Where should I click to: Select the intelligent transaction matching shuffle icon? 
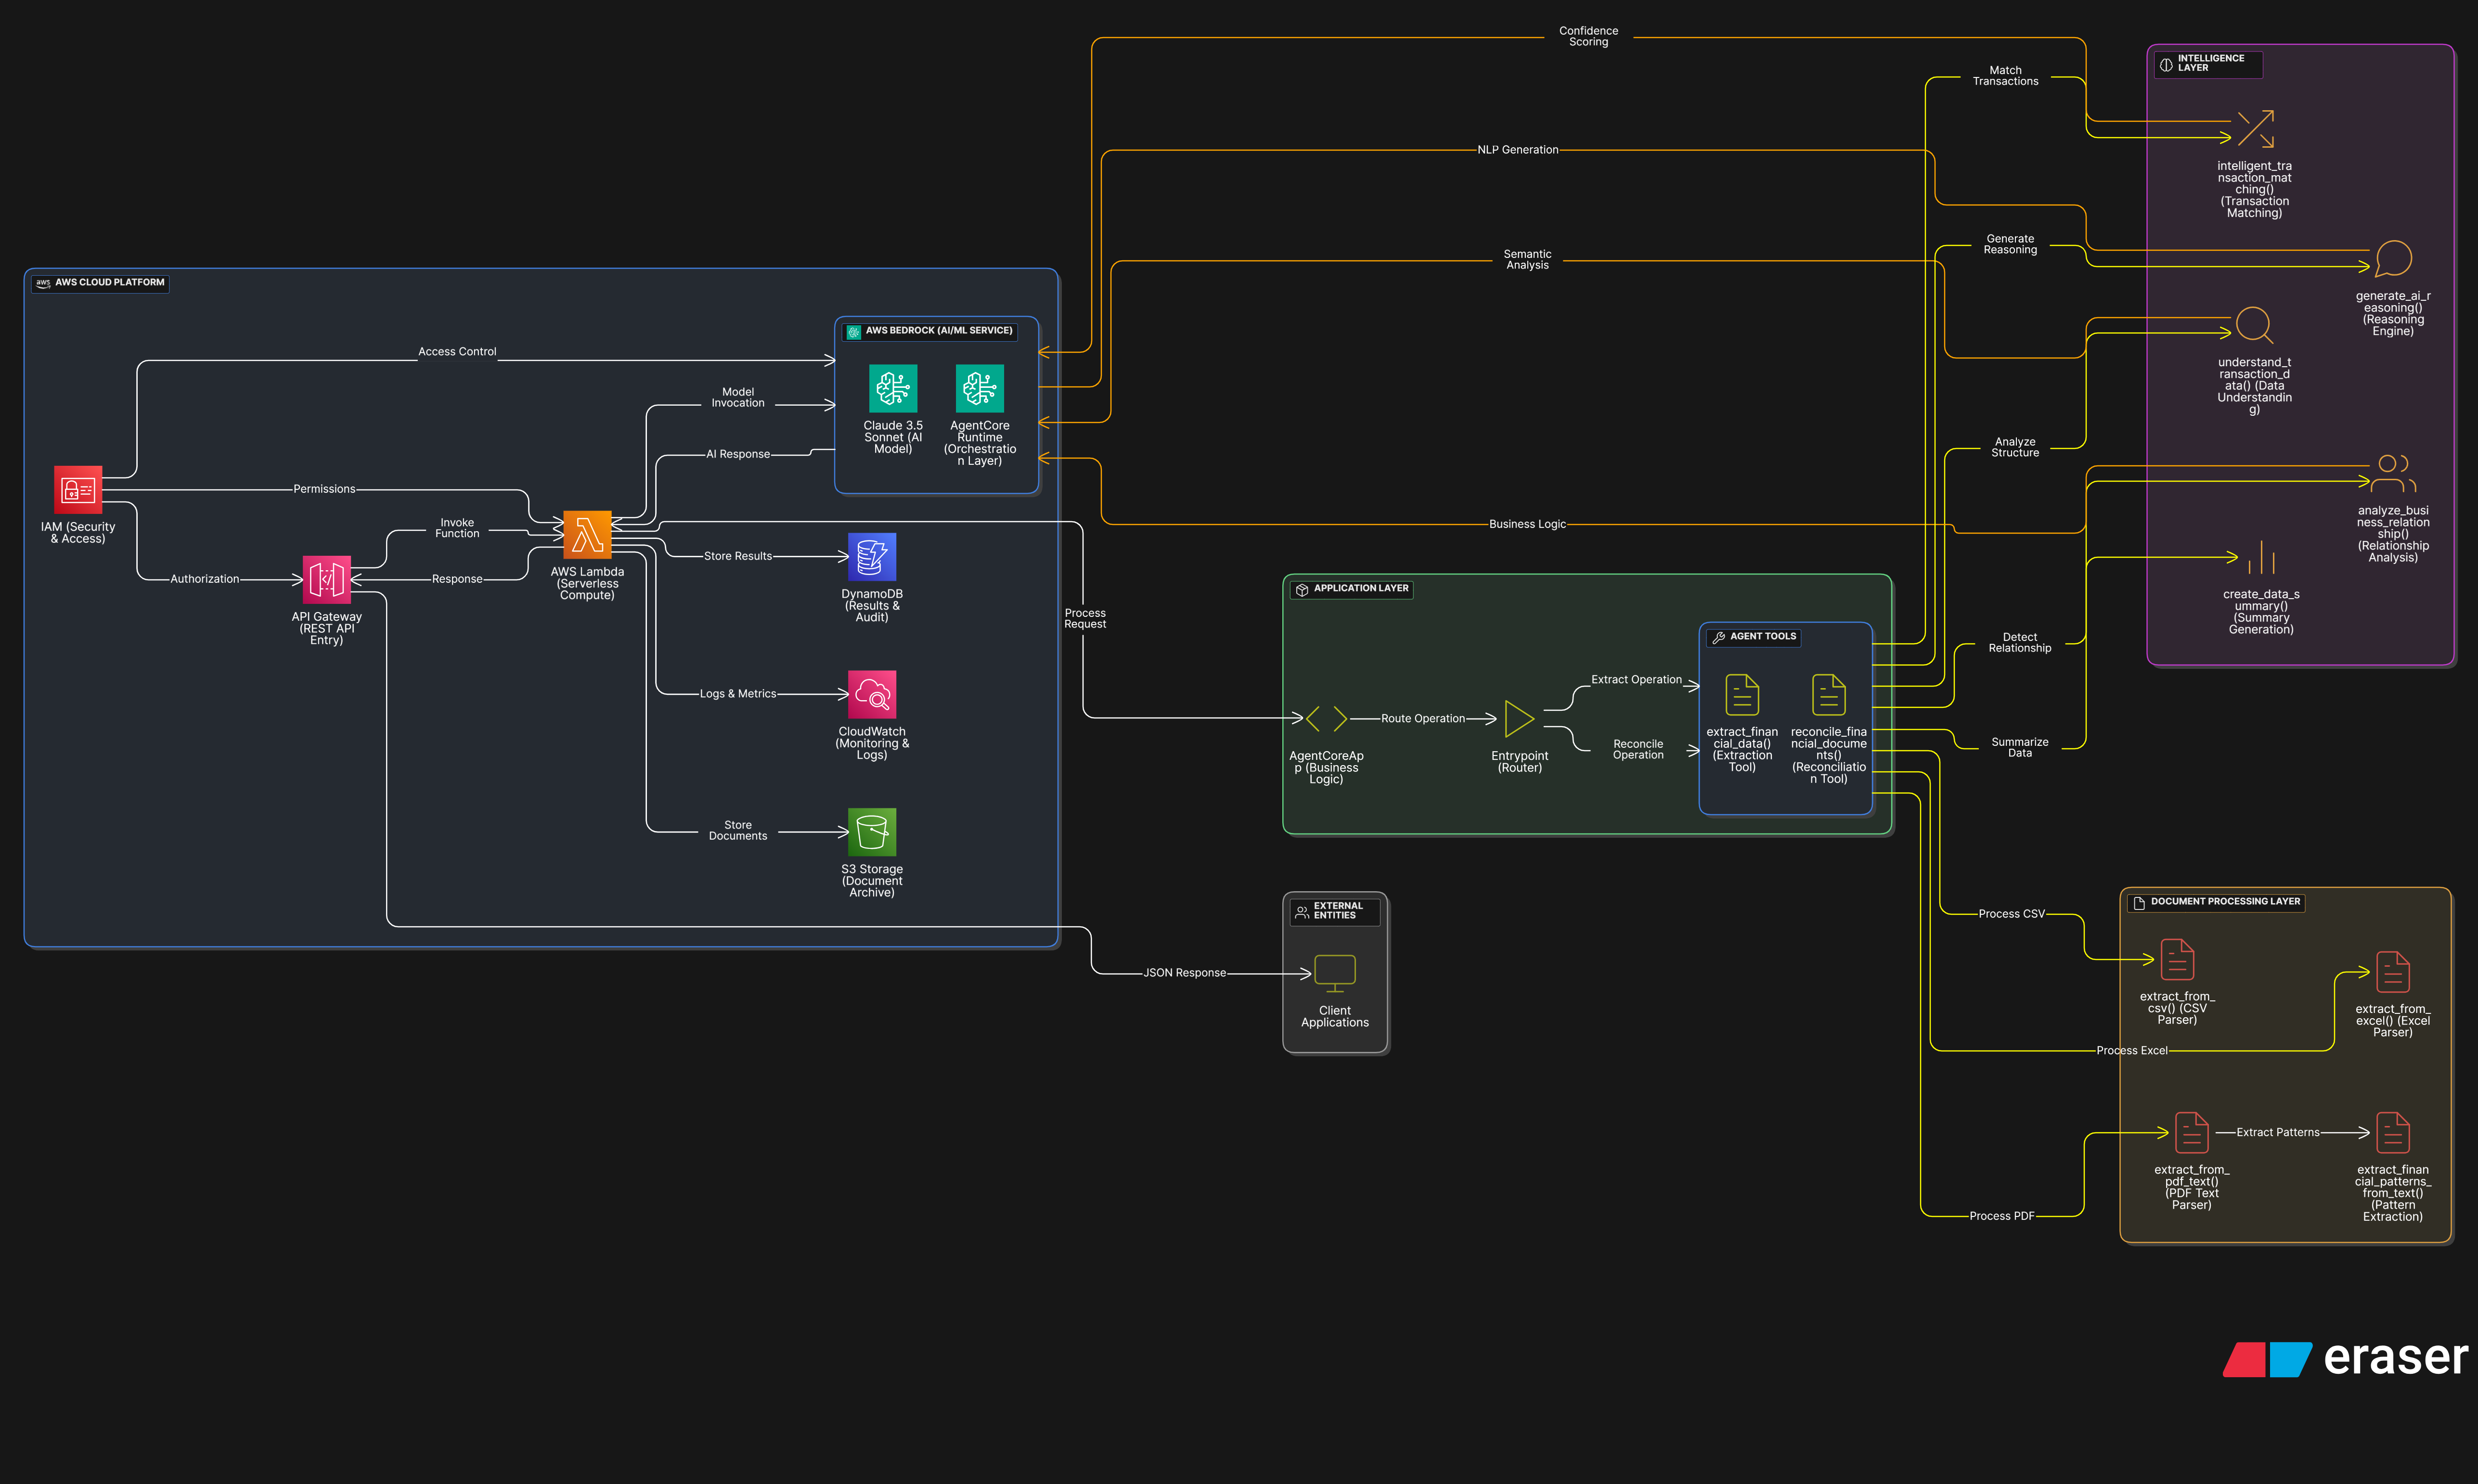[2255, 129]
